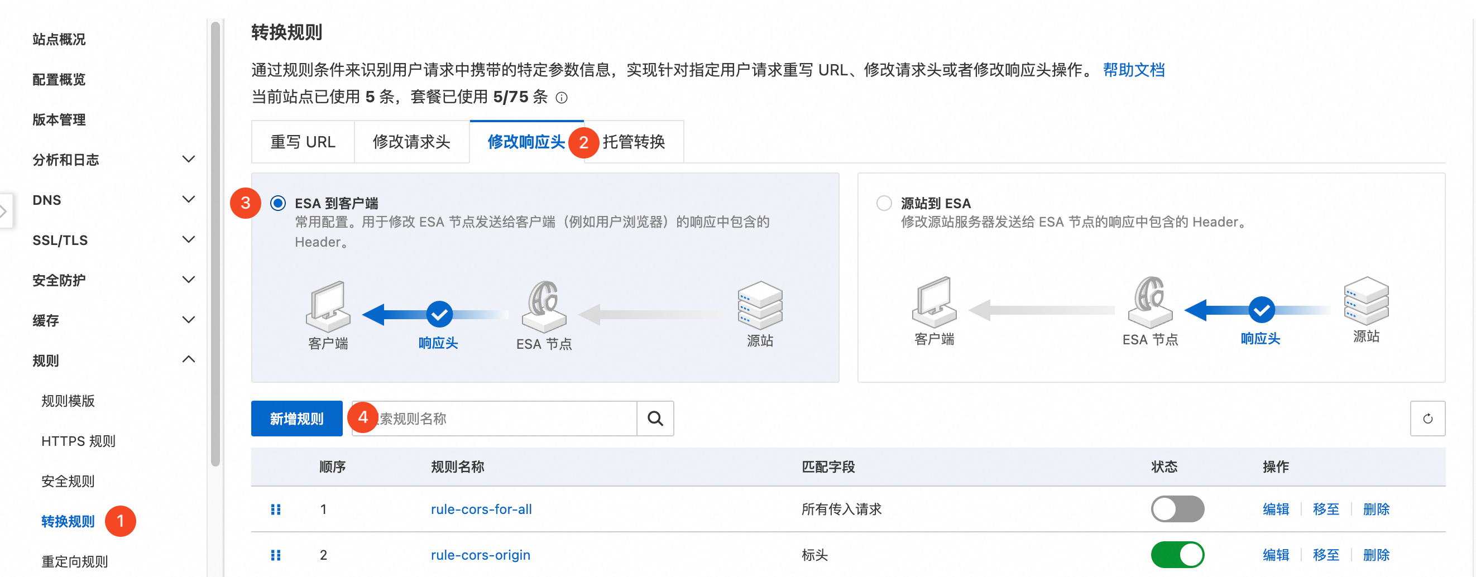Click 编辑 for rule-cors-for-all
Image resolution: width=1476 pixels, height=577 pixels.
pos(1276,509)
